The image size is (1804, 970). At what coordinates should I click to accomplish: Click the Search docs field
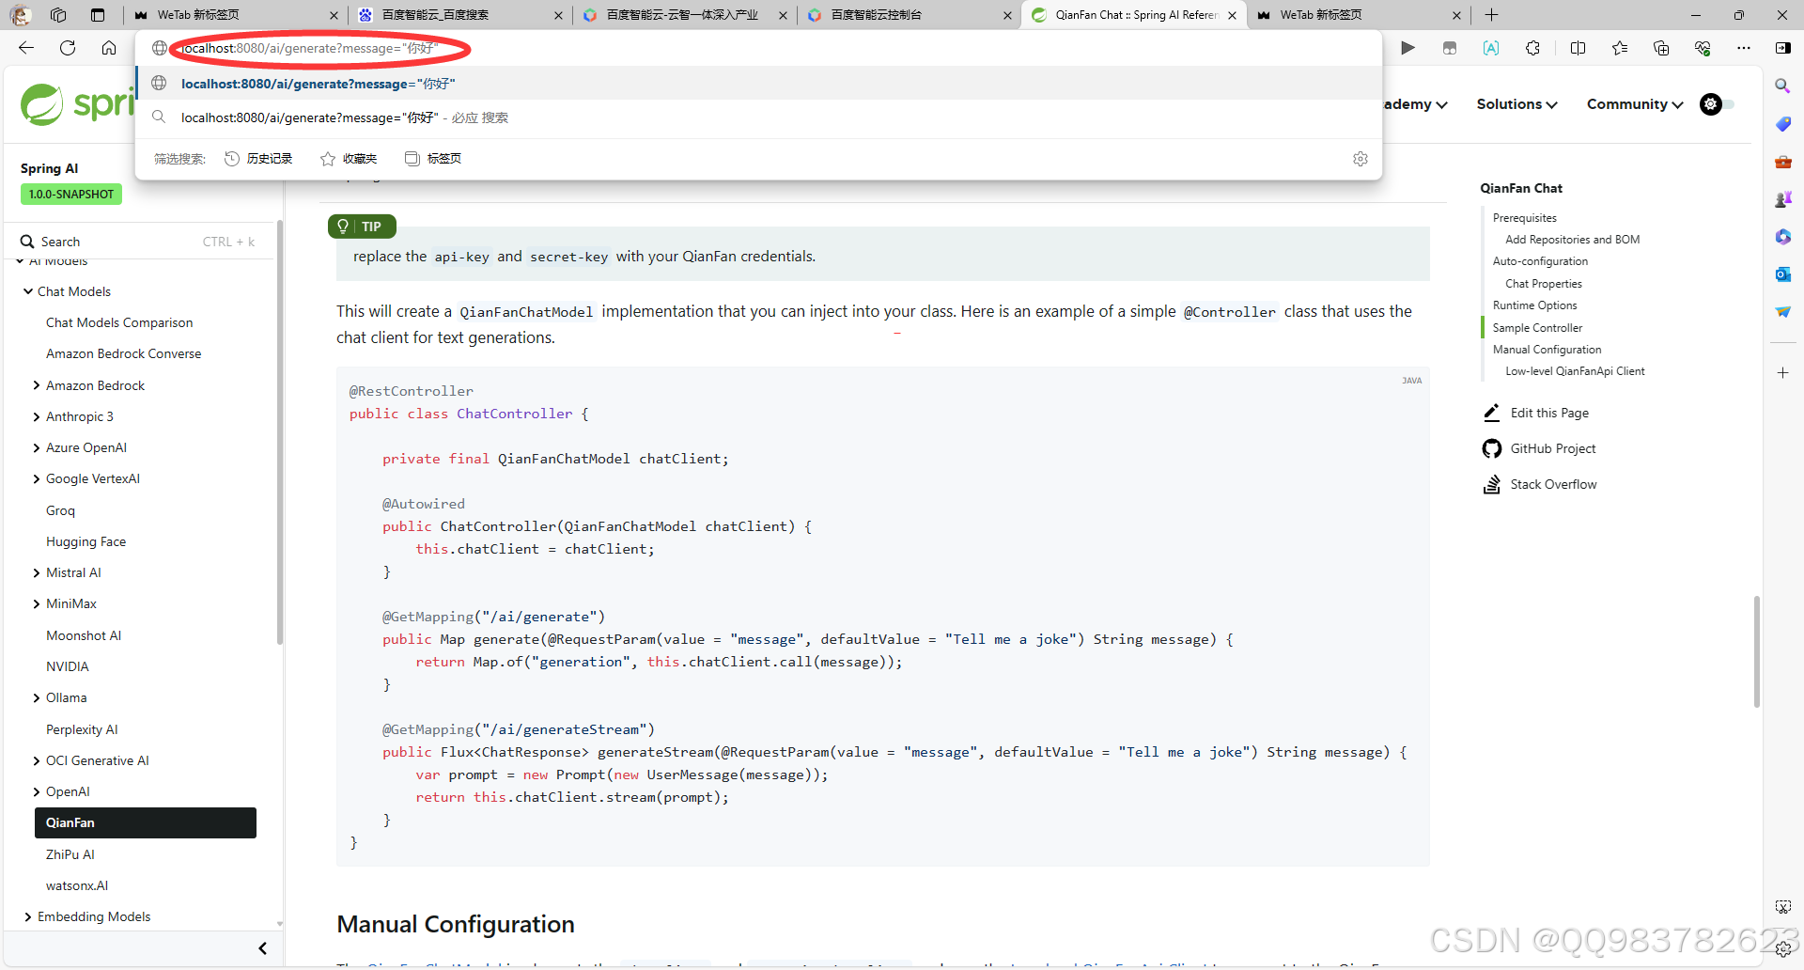pyautogui.click(x=137, y=242)
